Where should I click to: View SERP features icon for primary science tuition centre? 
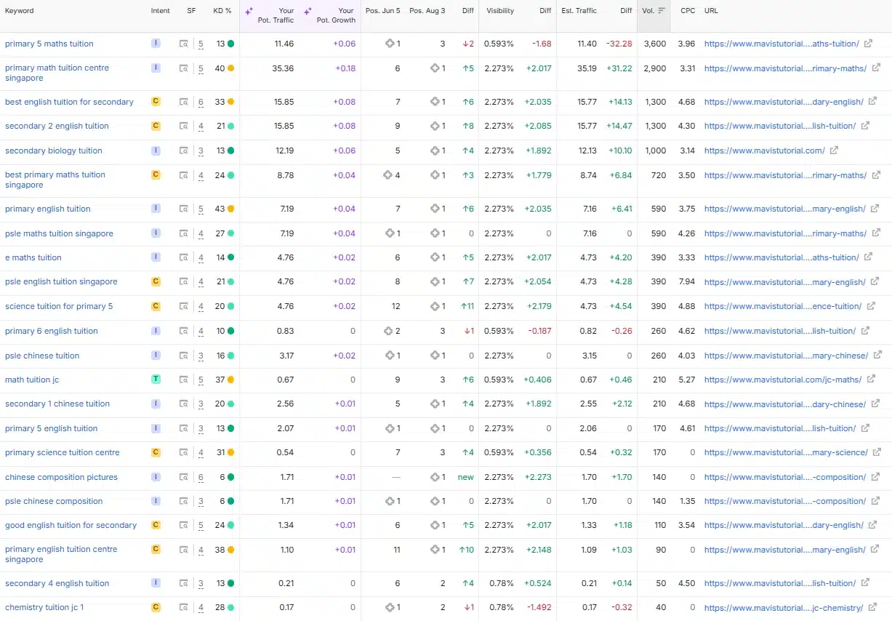pos(184,452)
